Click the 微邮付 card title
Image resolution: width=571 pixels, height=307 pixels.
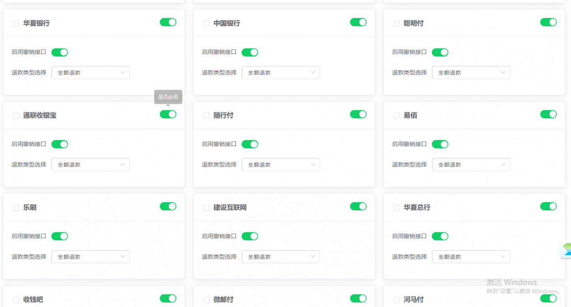point(224,300)
